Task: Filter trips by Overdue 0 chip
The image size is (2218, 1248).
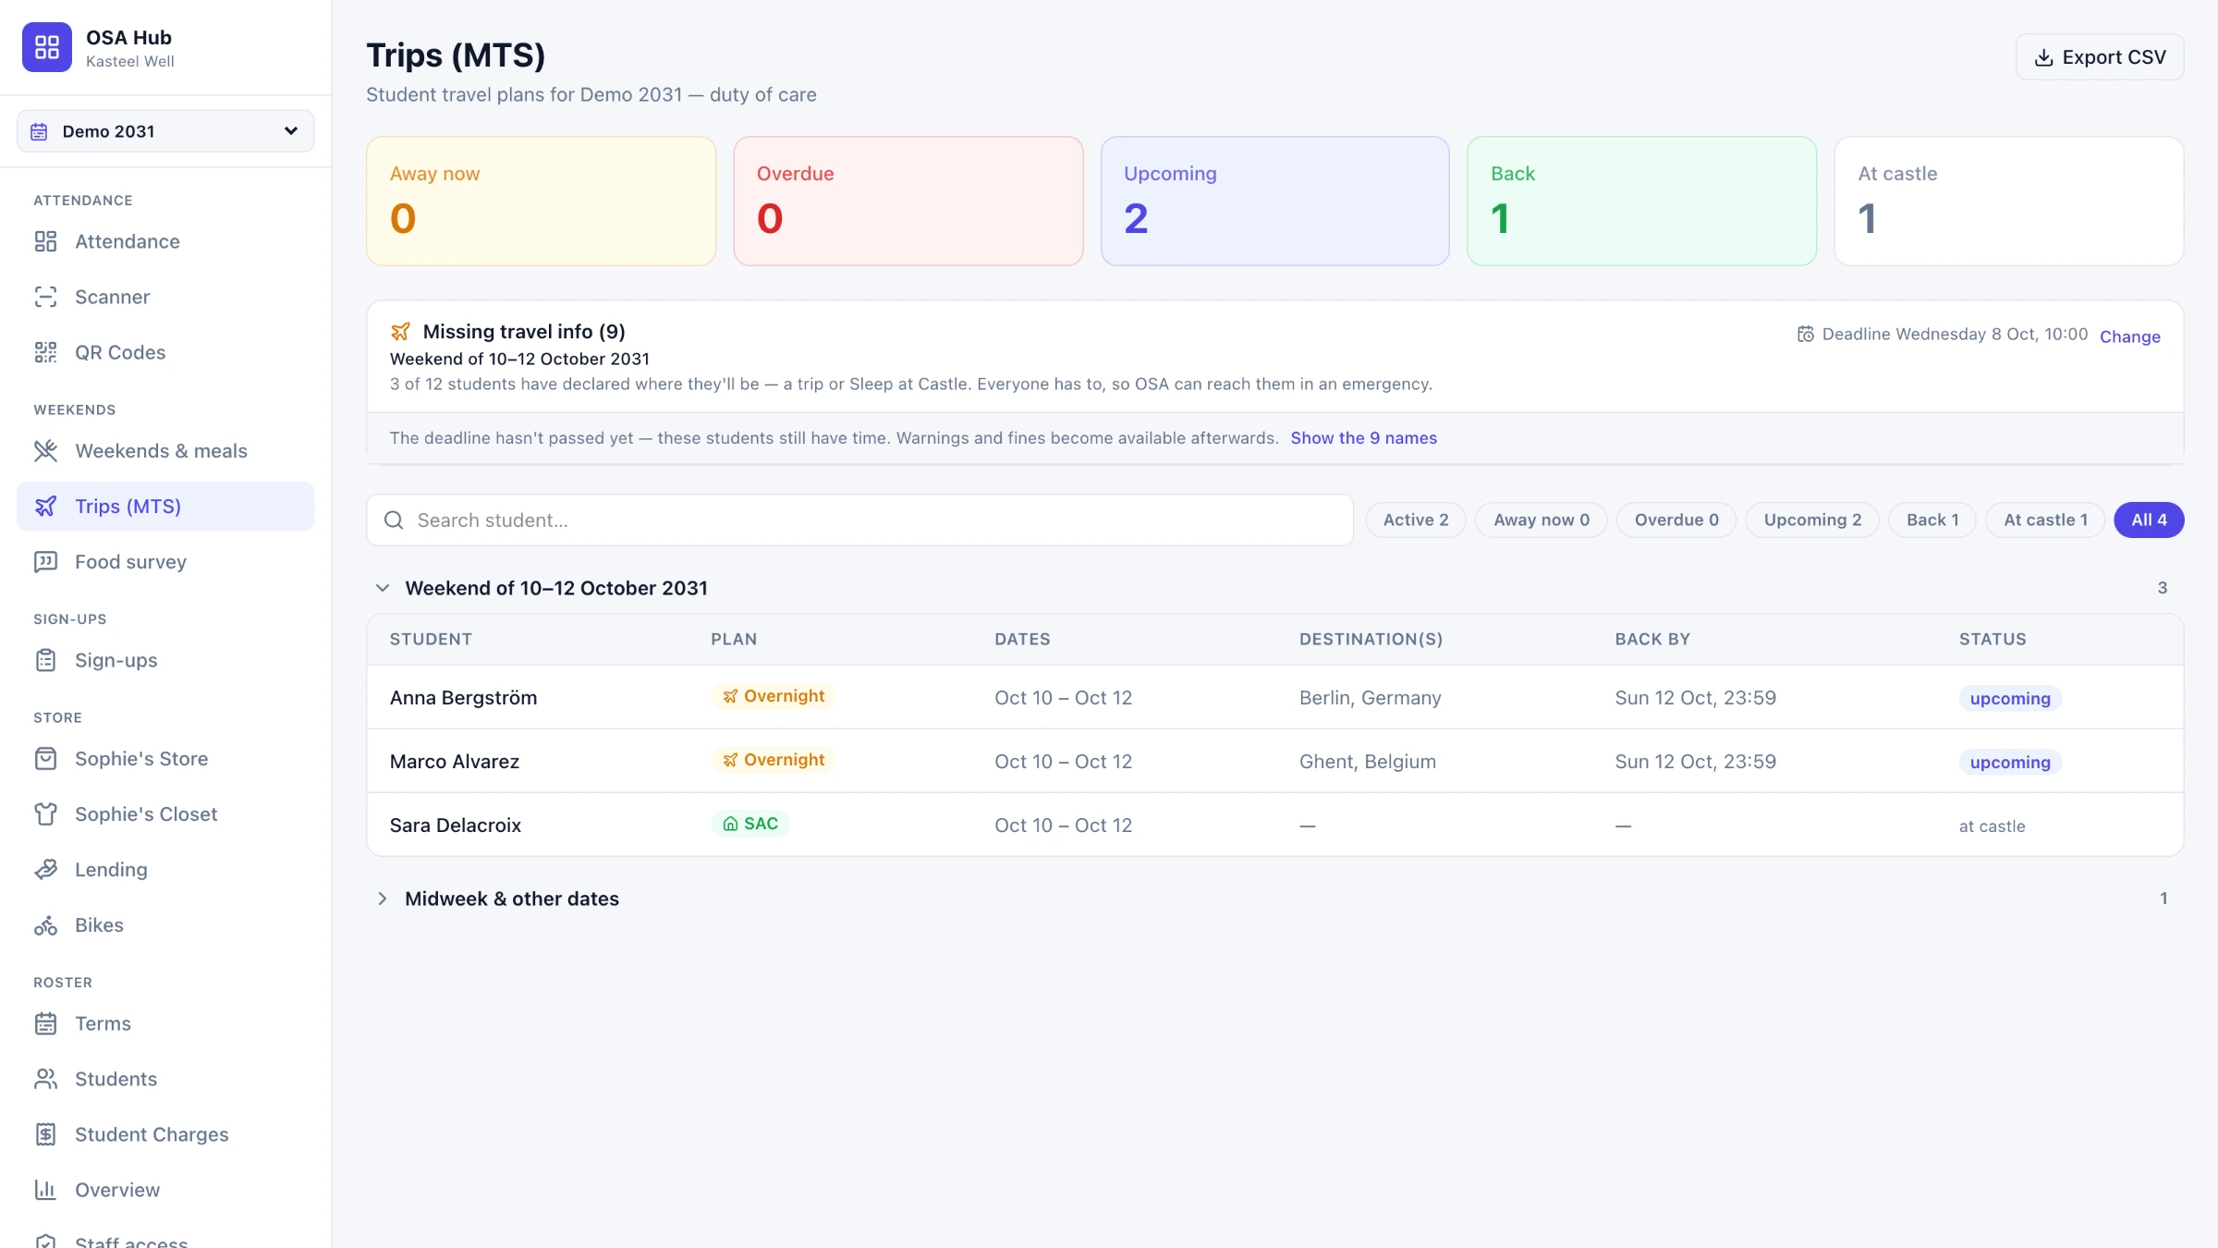Action: pos(1676,520)
